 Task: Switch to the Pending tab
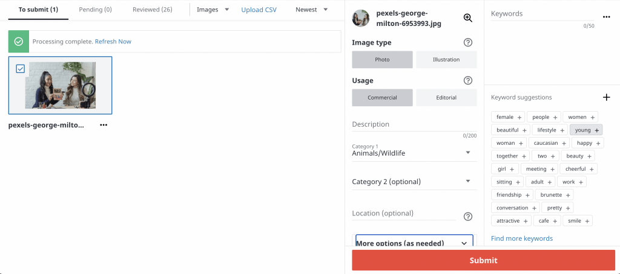click(x=96, y=10)
